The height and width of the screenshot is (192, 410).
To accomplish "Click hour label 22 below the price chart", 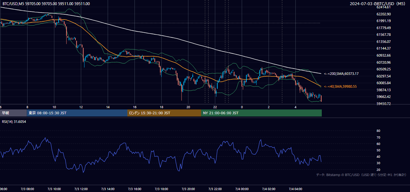I will click(215, 107).
